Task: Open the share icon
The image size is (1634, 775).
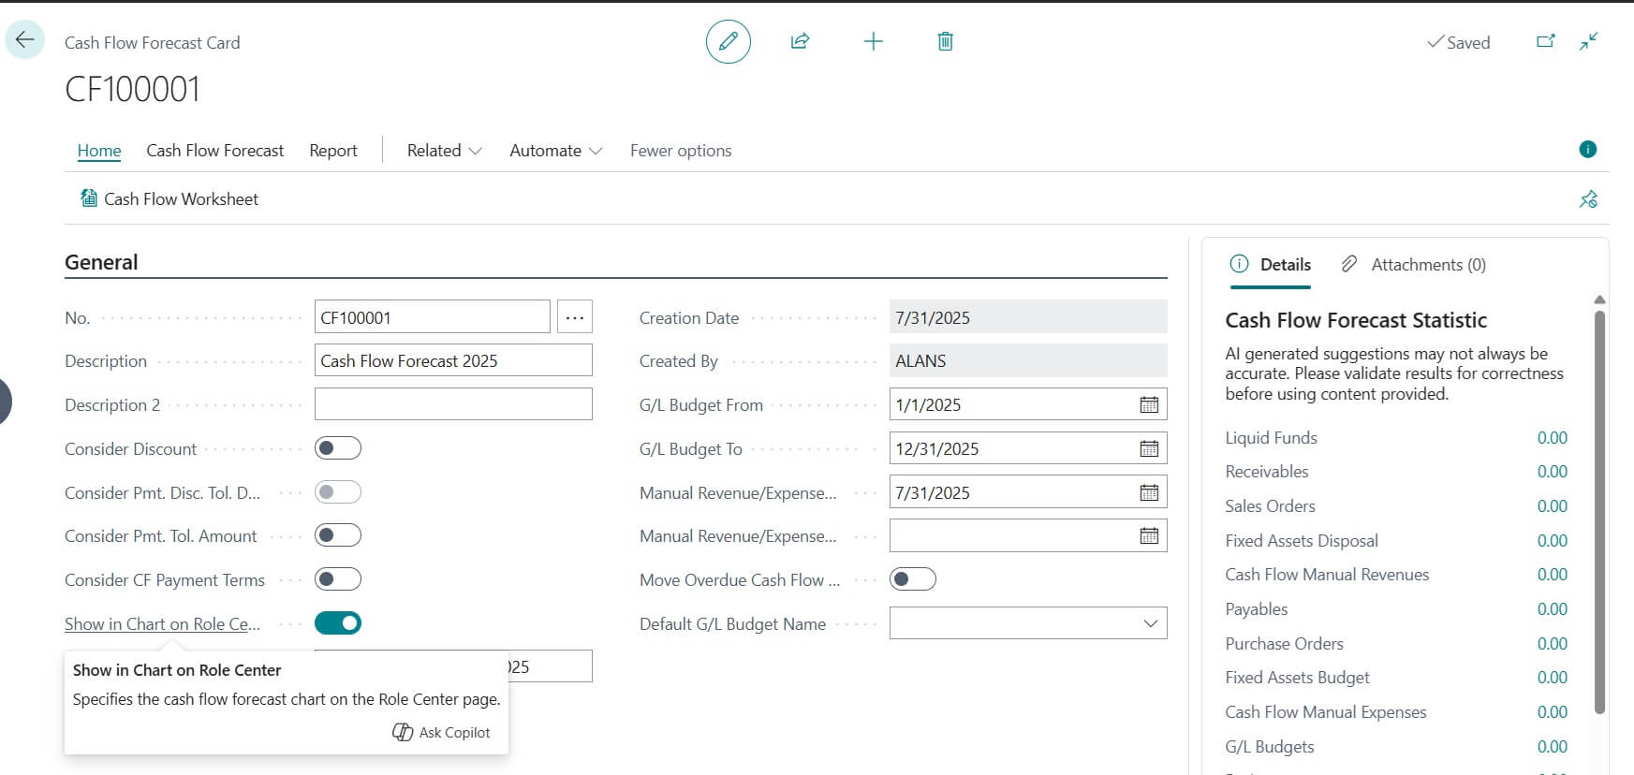Action: pos(800,41)
